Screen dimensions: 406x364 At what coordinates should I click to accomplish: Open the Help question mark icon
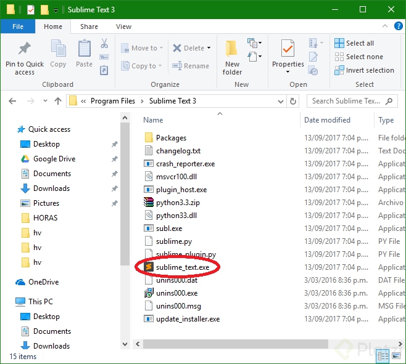click(x=398, y=26)
